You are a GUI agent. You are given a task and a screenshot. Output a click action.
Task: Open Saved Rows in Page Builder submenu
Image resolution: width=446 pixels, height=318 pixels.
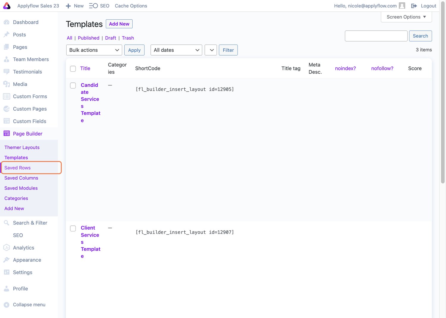18,168
